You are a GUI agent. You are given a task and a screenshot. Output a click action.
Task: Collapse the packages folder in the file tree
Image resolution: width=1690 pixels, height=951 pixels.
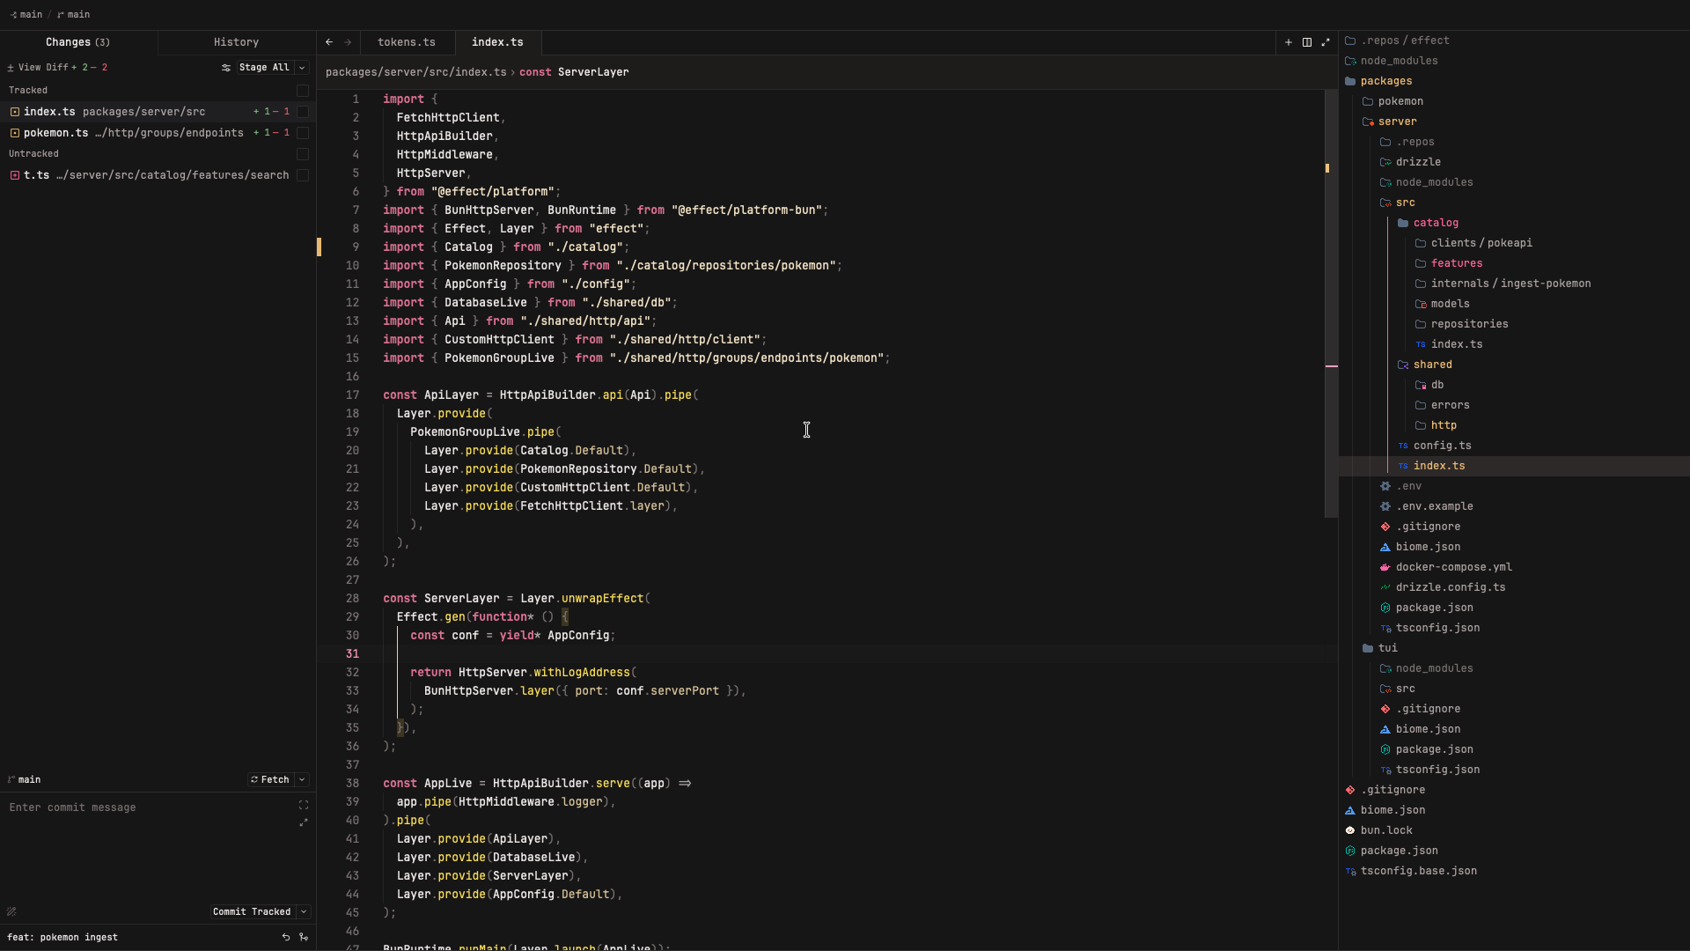[1385, 81]
